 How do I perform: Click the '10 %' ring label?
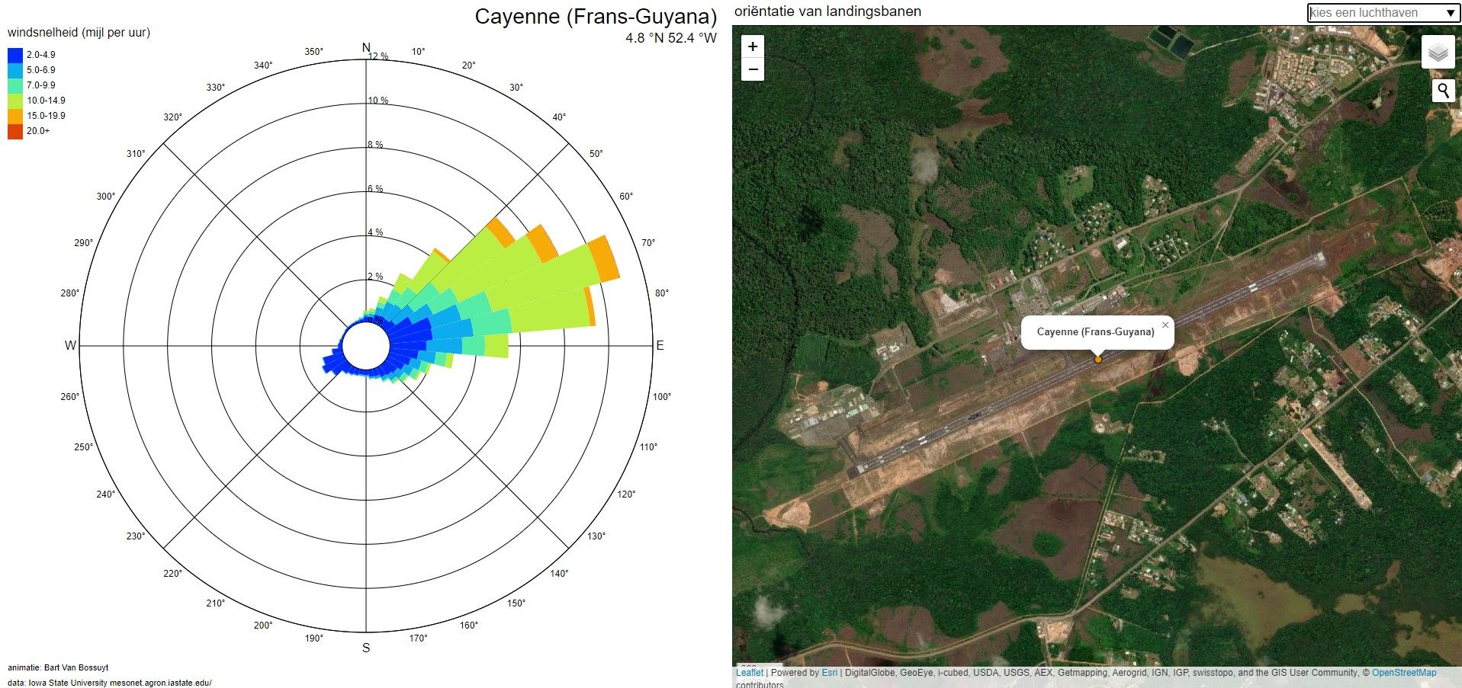click(378, 101)
